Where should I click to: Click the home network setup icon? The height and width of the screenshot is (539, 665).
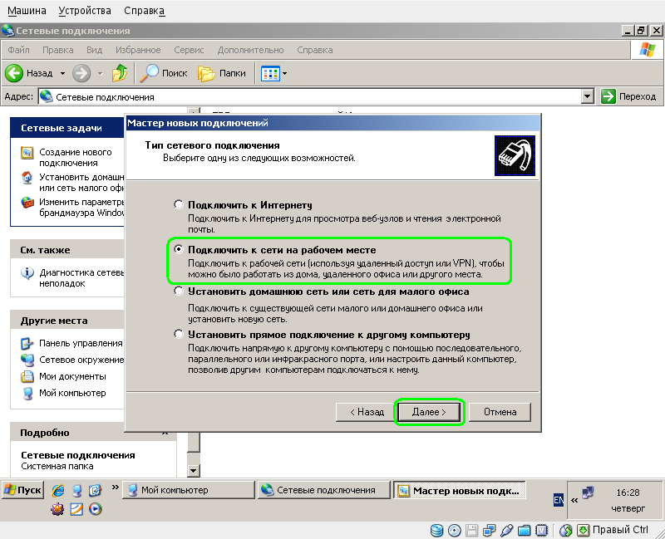[27, 178]
